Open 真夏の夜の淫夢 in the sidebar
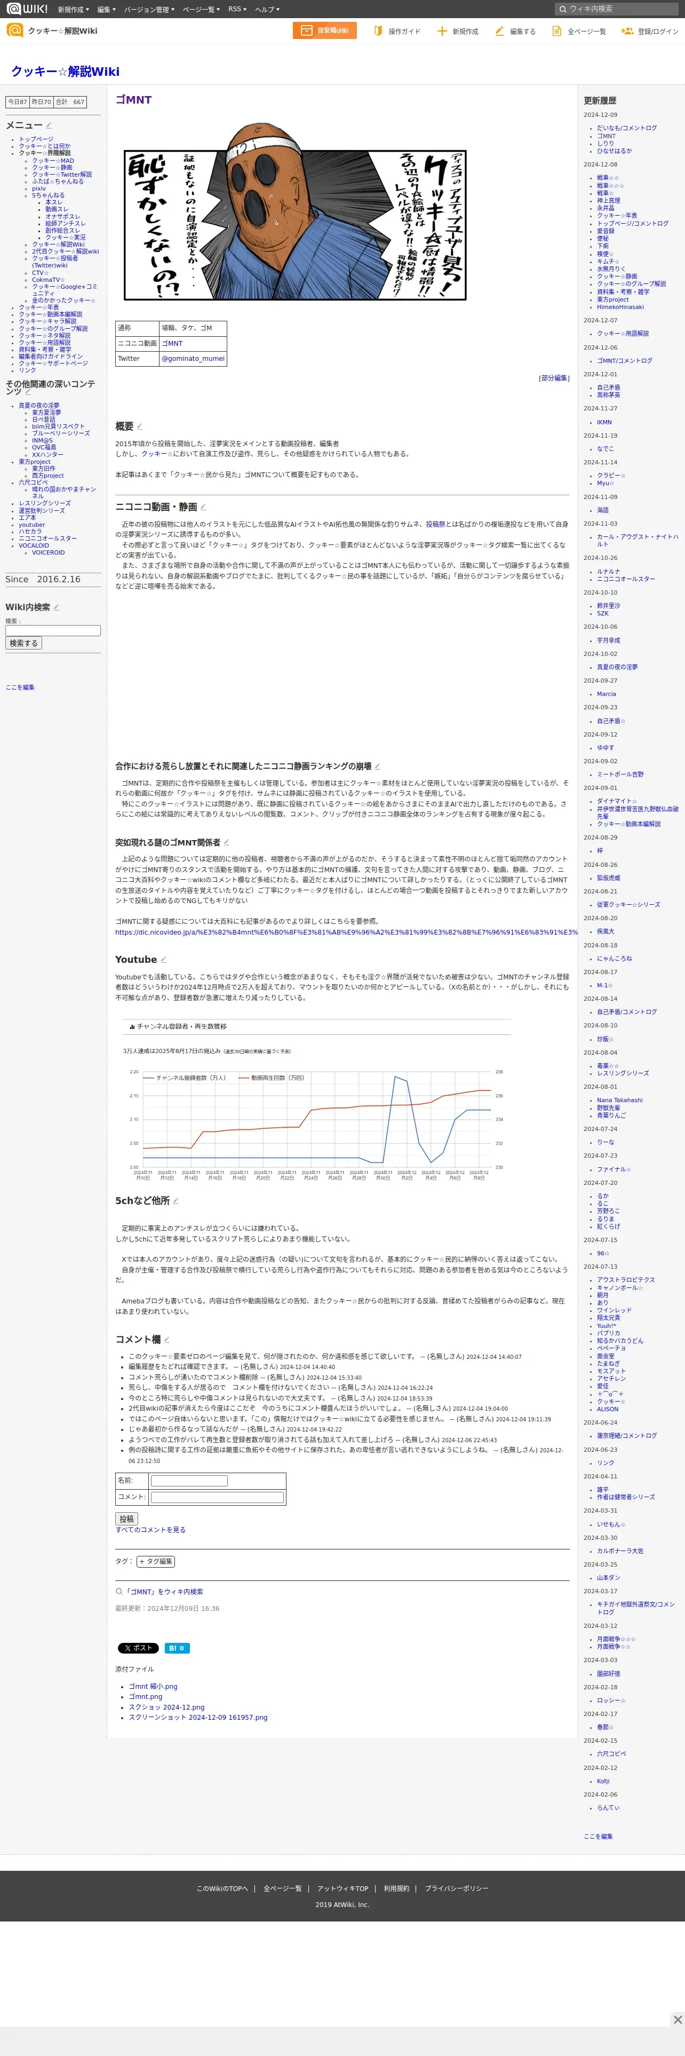The height and width of the screenshot is (2056, 685). coord(39,406)
